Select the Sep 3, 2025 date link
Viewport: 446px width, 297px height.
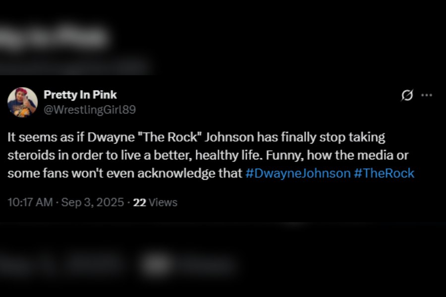tap(93, 202)
